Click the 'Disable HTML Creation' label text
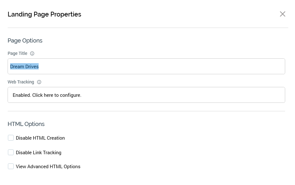Image resolution: width=295 pixels, height=185 pixels. 40,138
